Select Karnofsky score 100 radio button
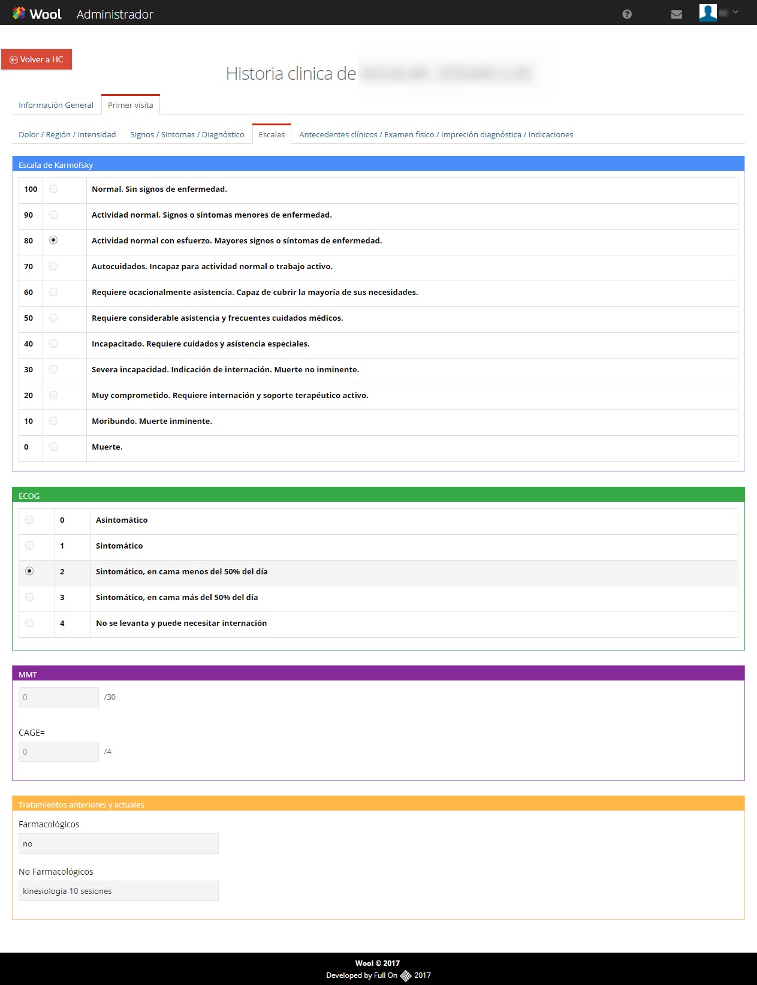The image size is (757, 985). 53,189
